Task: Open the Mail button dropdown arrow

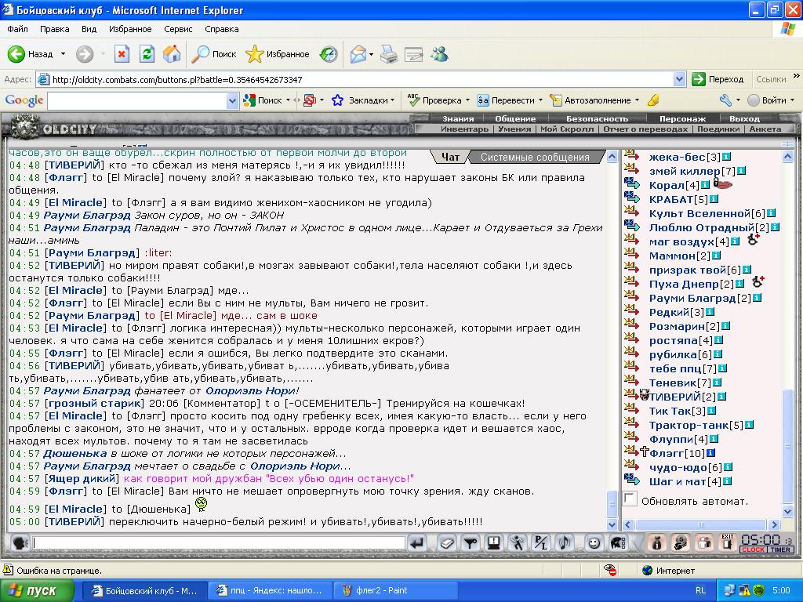Action: tap(371, 54)
